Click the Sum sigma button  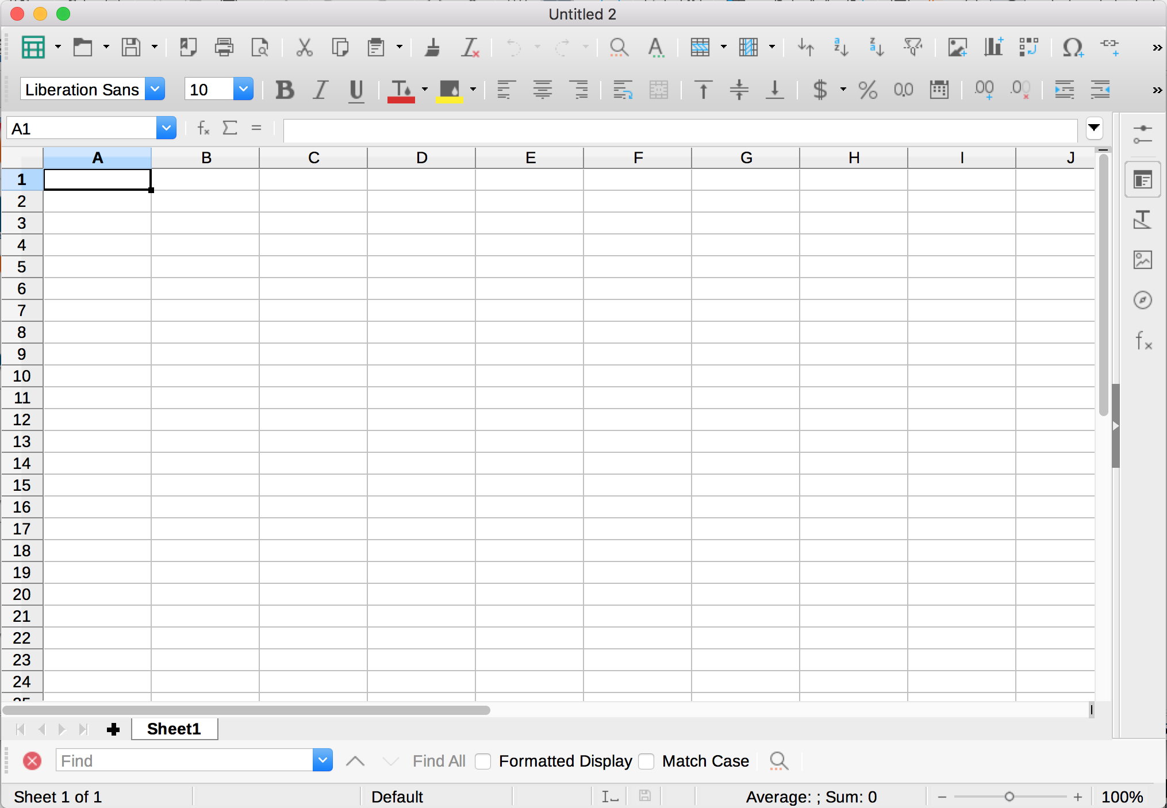230,128
